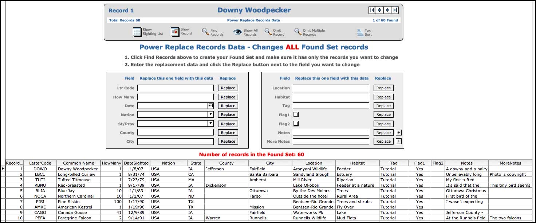Click Replace button for Ltr Code
536x223 pixels.
point(228,88)
